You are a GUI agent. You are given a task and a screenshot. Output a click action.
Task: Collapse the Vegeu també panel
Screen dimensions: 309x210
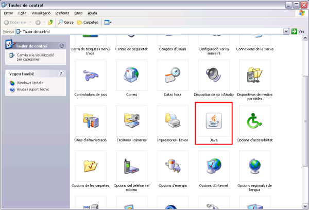click(x=61, y=73)
